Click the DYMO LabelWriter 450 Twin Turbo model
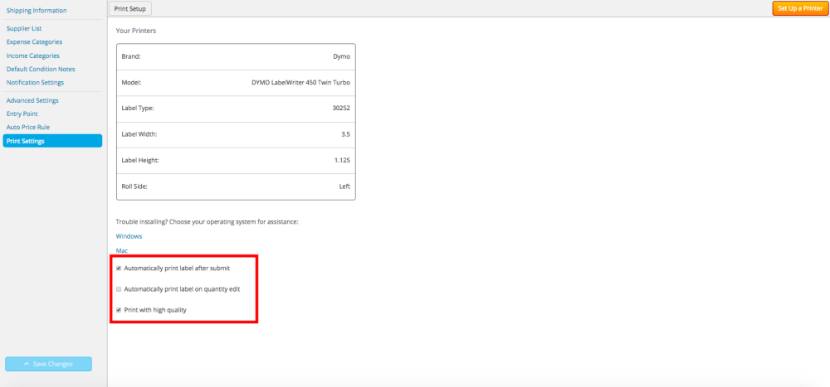830x387 pixels. pyautogui.click(x=300, y=83)
